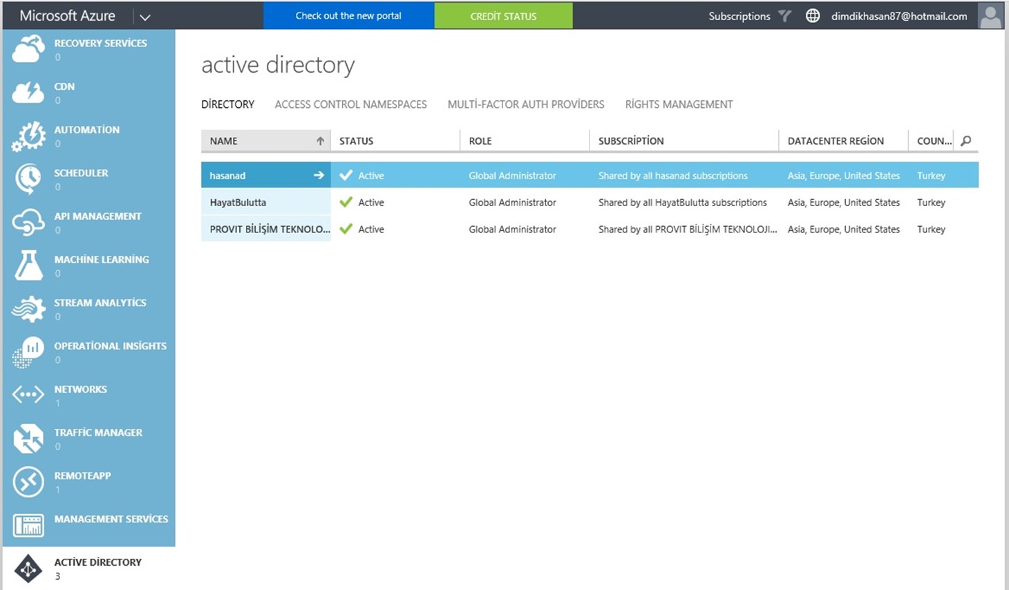Open Machine Learning flask icon

pyautogui.click(x=28, y=266)
